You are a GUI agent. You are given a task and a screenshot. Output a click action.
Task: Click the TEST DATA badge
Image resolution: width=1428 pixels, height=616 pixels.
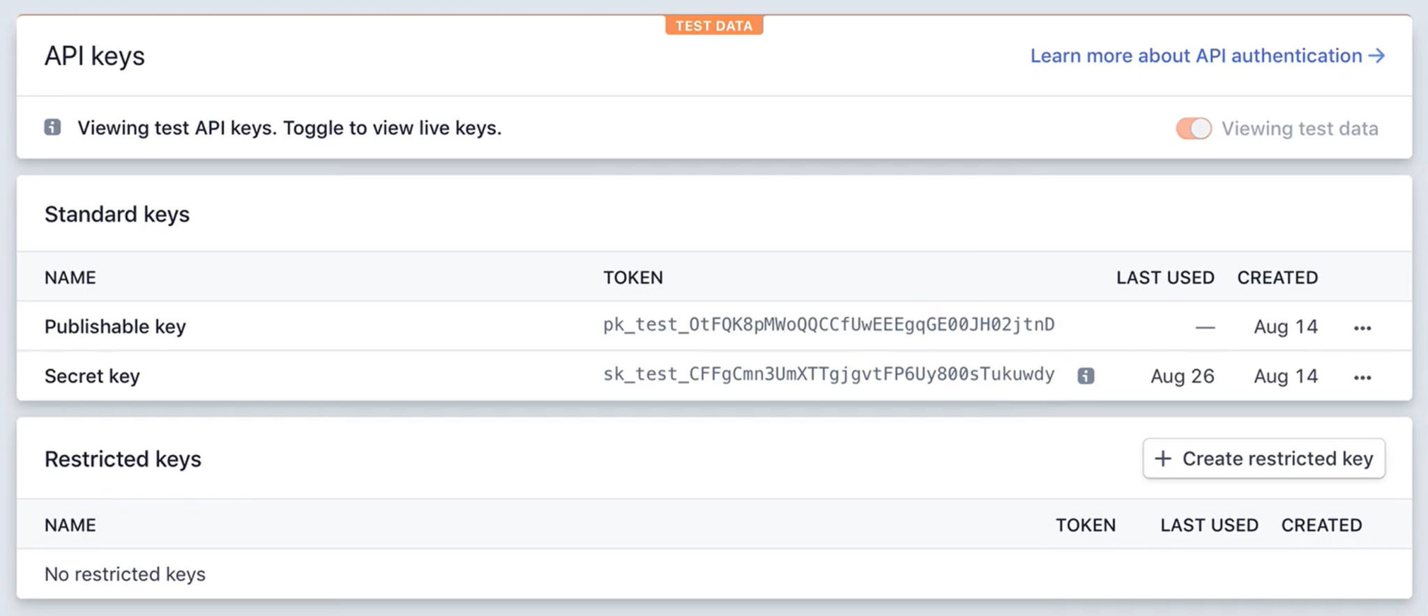[713, 26]
